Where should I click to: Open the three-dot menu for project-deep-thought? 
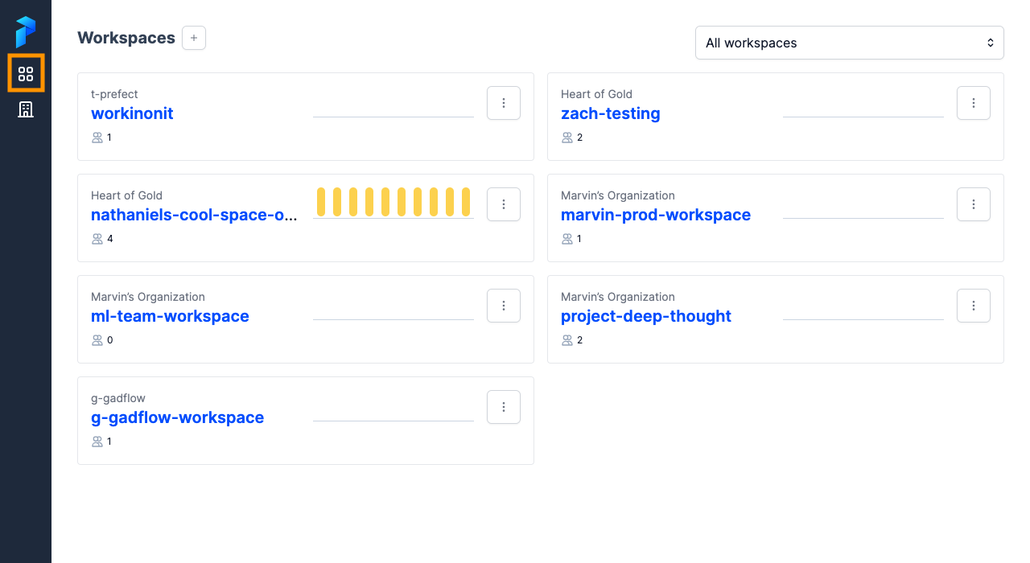coord(974,306)
